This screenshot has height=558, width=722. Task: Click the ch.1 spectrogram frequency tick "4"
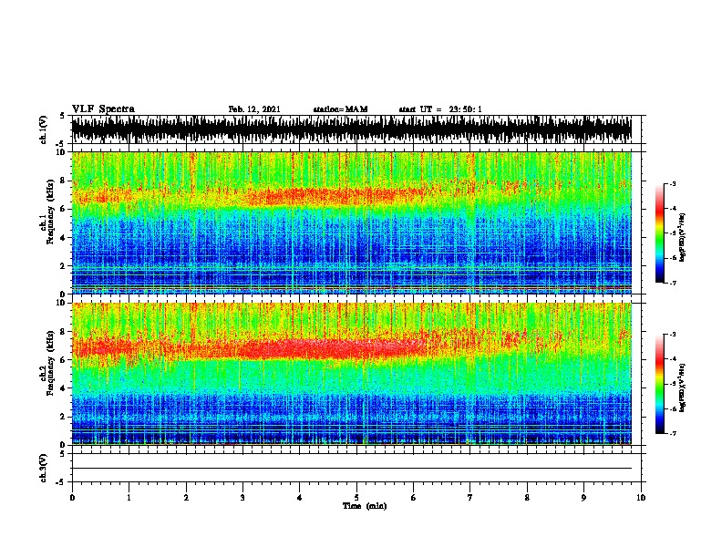(64, 238)
